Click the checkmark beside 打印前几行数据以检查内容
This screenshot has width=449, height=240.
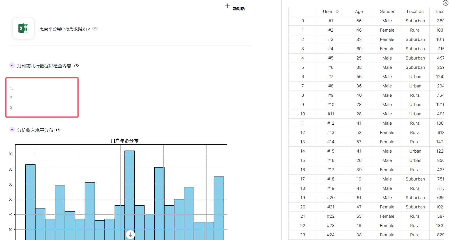[12, 65]
